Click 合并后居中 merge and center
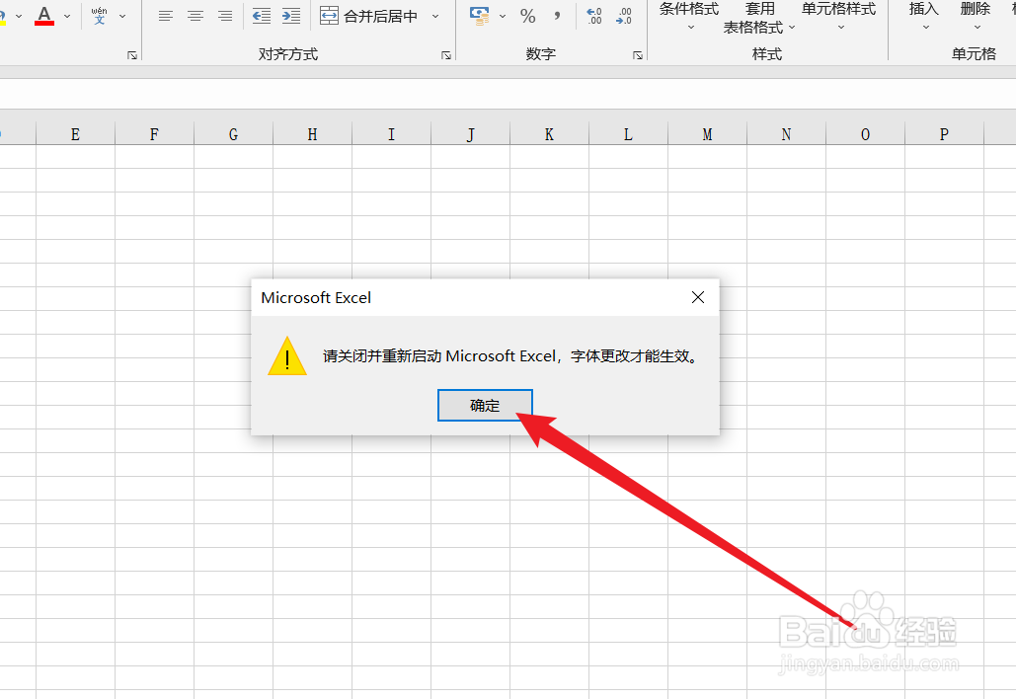The height and width of the screenshot is (699, 1016). pyautogui.click(x=369, y=16)
